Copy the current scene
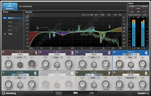Viewport: 151px width, 96px height. point(10,34)
